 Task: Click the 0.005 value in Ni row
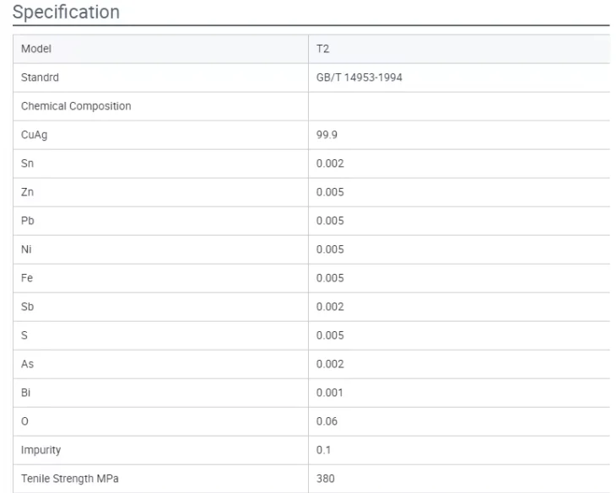(x=329, y=249)
